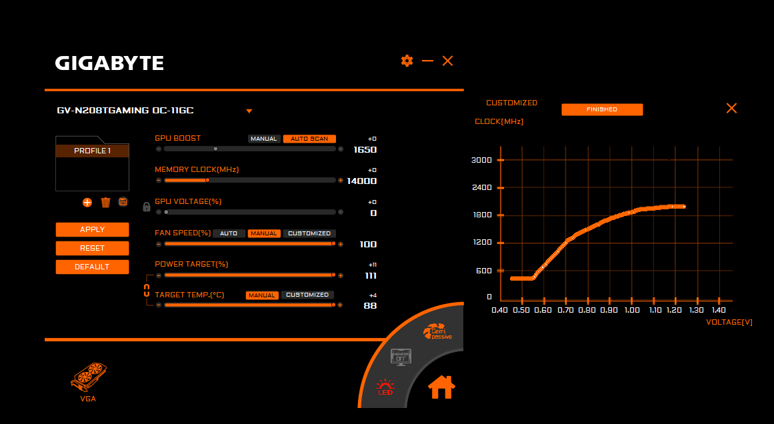Decrease Memory Clock with minus icon

[159, 180]
